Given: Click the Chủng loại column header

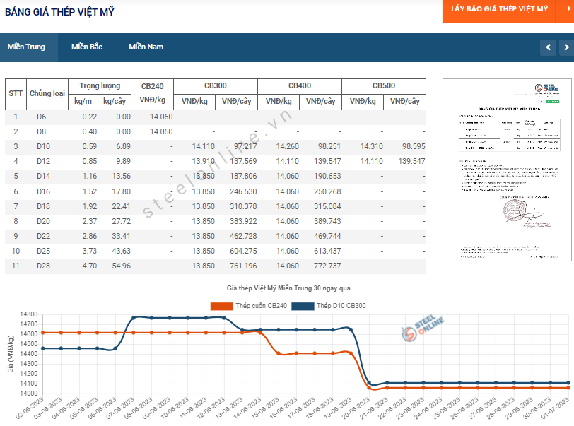Looking at the screenshot, I should tap(47, 94).
